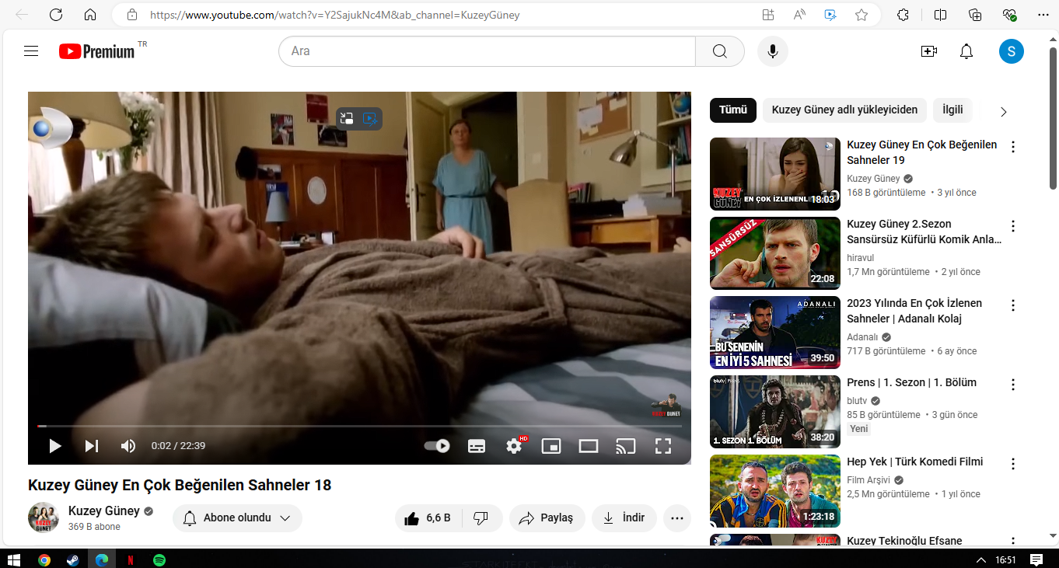Open the browser home page
Viewport: 1059px width, 568px height.
[x=90, y=15]
